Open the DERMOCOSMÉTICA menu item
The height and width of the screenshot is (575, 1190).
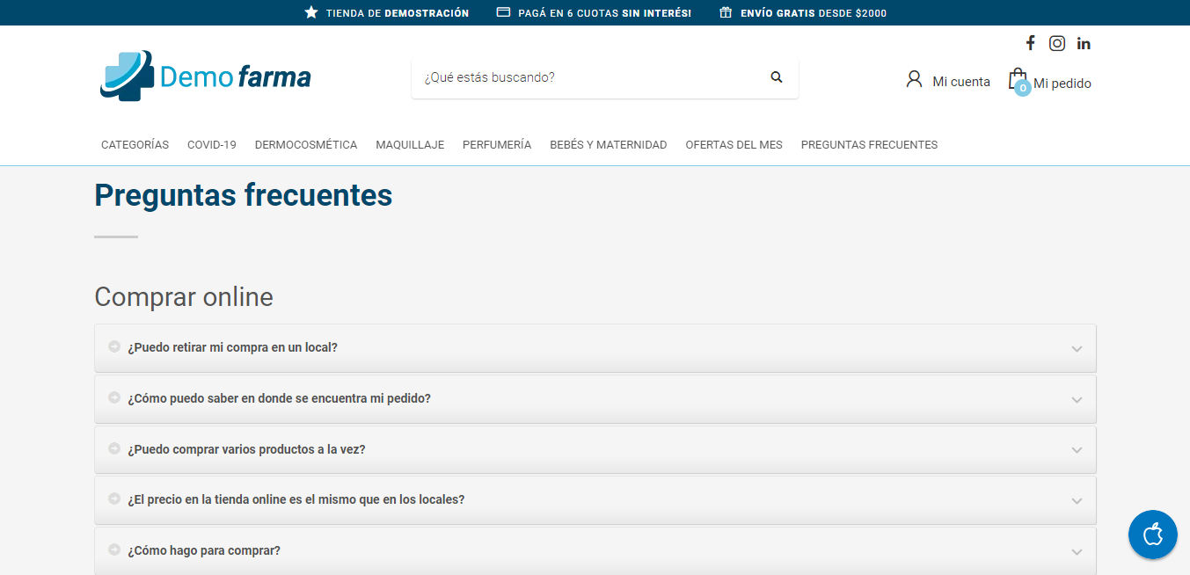pyautogui.click(x=306, y=145)
